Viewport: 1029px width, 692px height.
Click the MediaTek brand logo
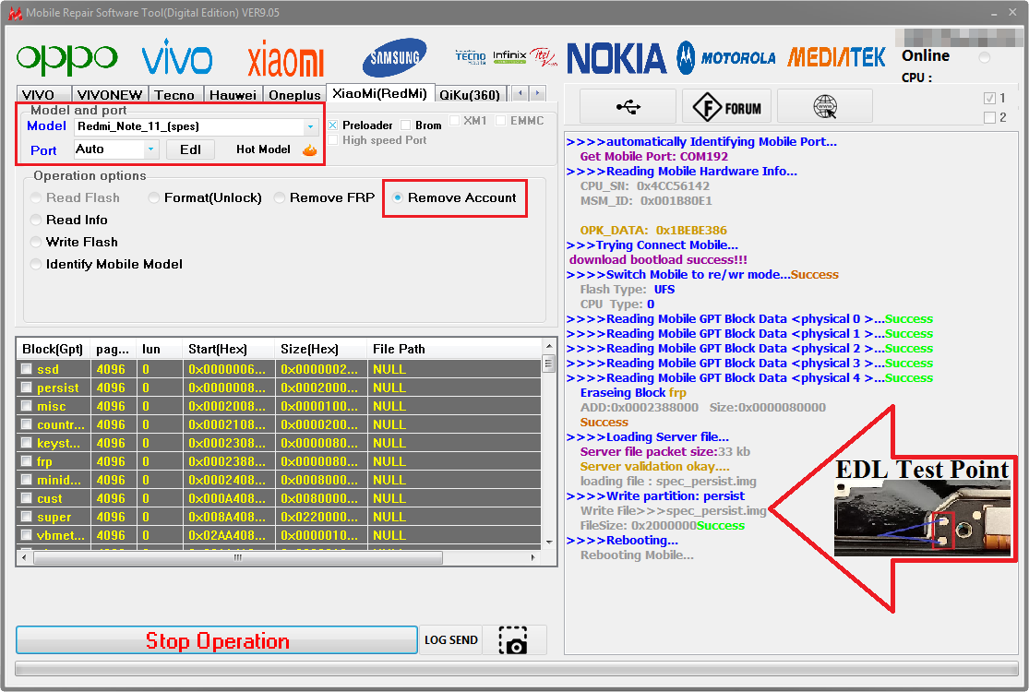coord(836,58)
